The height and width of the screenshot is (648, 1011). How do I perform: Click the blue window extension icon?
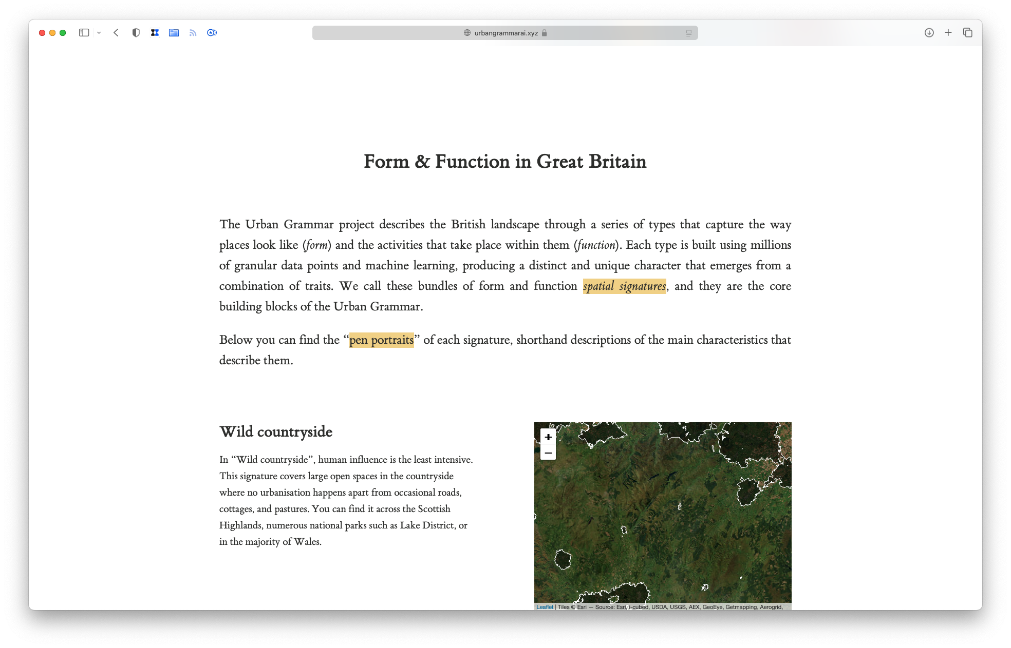(174, 33)
